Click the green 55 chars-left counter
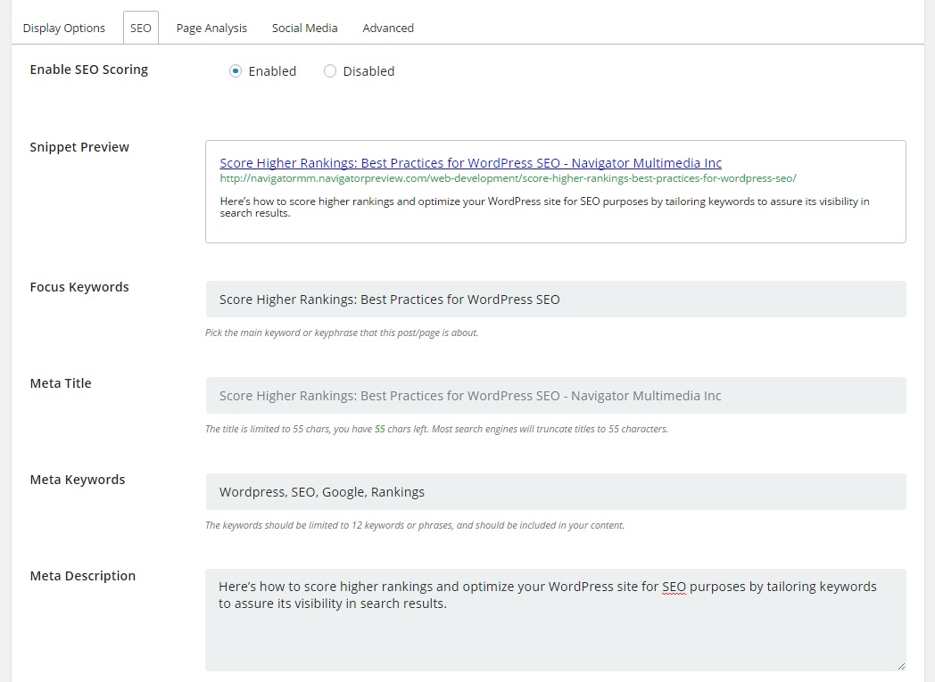 379,429
